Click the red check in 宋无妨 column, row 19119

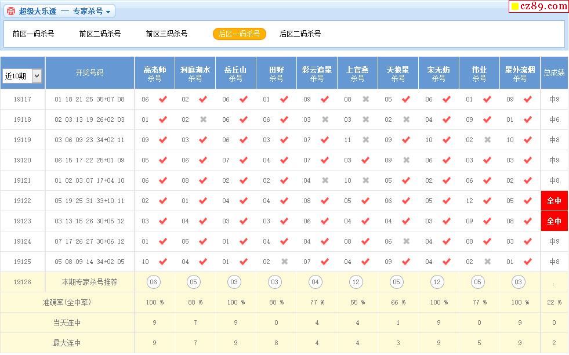[x=447, y=140]
